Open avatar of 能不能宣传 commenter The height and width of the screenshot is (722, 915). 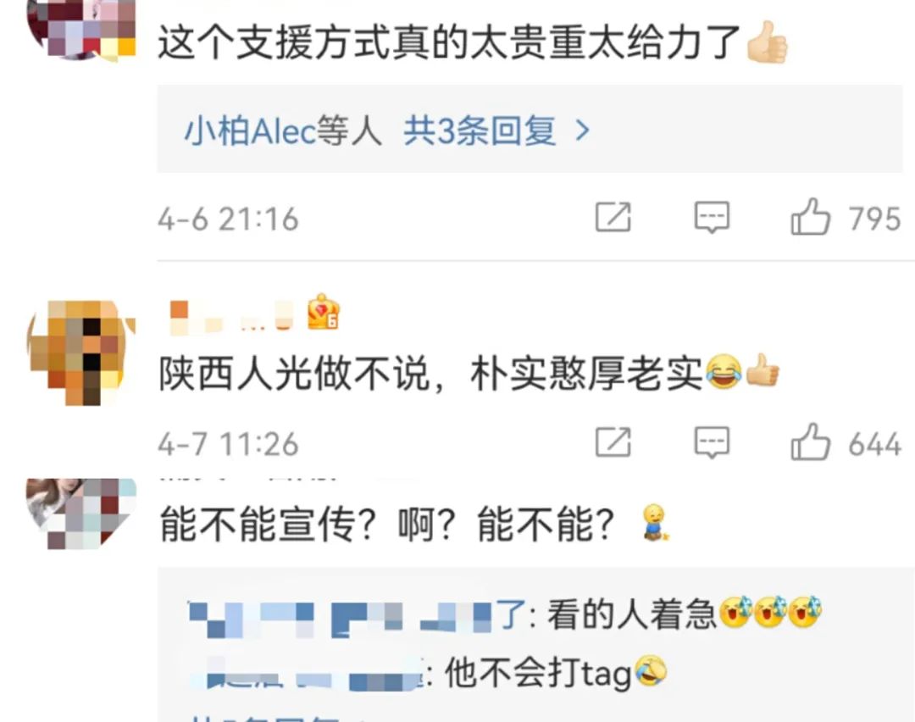81,514
